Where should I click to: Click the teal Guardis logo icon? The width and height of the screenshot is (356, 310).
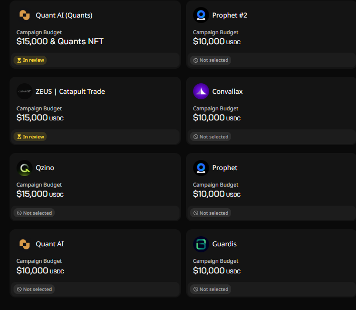pos(201,244)
